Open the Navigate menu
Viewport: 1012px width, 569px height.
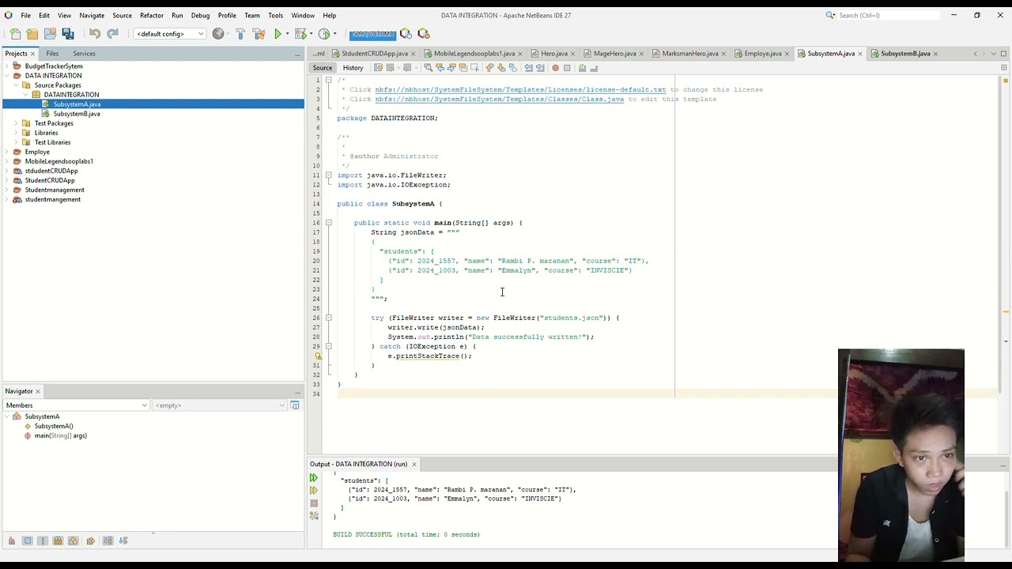[92, 15]
